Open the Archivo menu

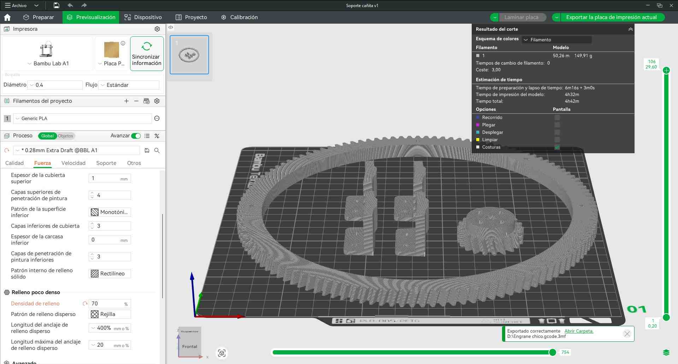16,5
